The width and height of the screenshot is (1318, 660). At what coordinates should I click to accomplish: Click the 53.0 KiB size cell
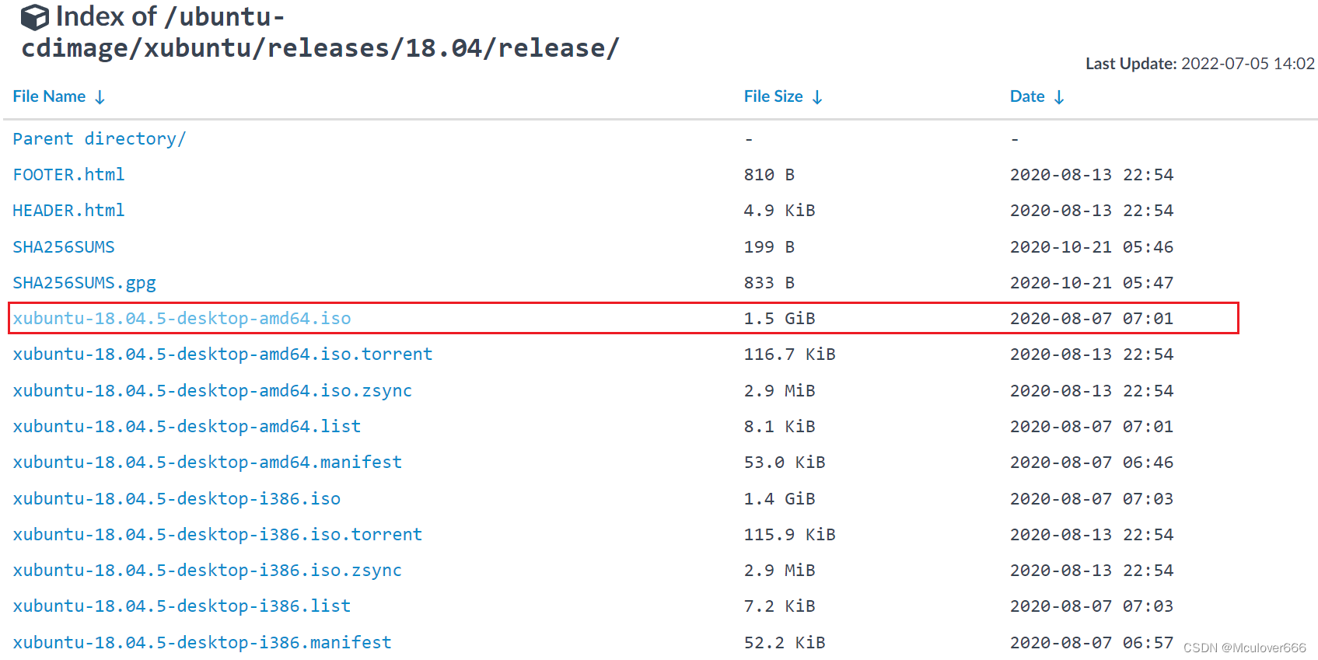point(785,463)
